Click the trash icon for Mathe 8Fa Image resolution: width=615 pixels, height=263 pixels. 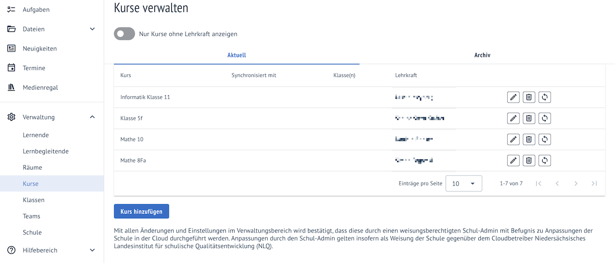click(x=529, y=160)
